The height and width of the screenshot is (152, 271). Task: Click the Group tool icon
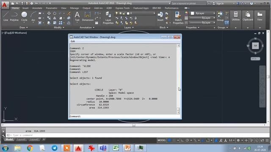point(220,16)
